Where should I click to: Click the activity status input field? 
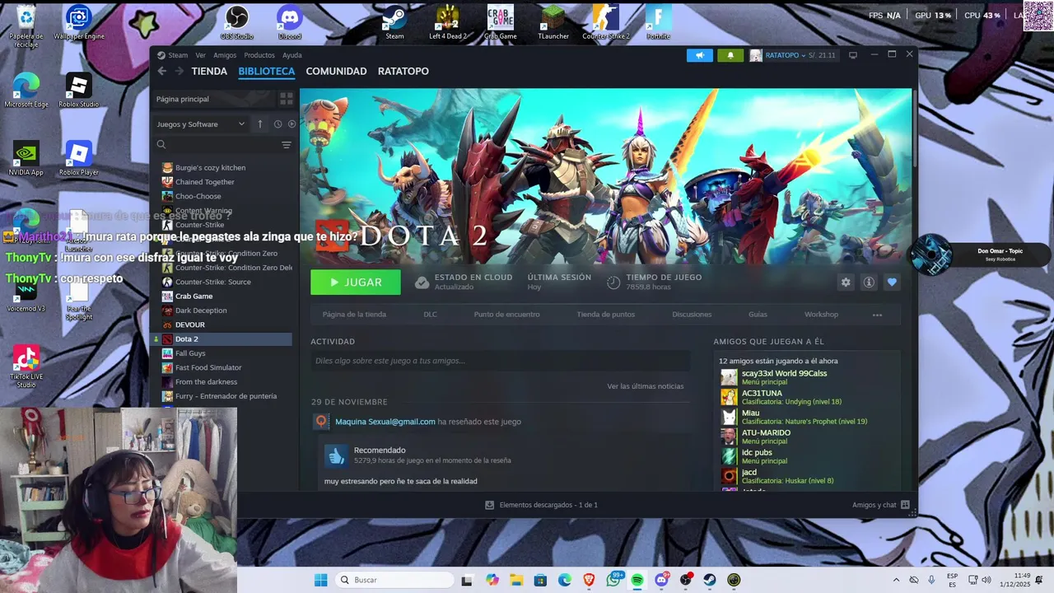(501, 361)
